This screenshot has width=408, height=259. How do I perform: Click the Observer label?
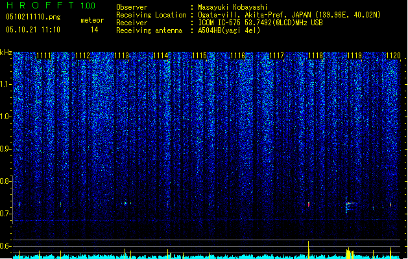tap(132, 7)
